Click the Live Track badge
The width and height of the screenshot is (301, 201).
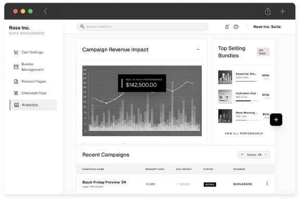coord(263,52)
